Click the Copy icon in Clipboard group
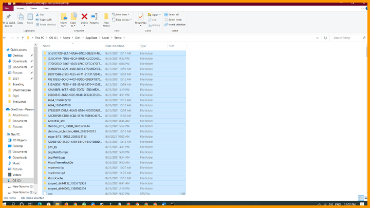The height and width of the screenshot is (208, 370). [20, 19]
